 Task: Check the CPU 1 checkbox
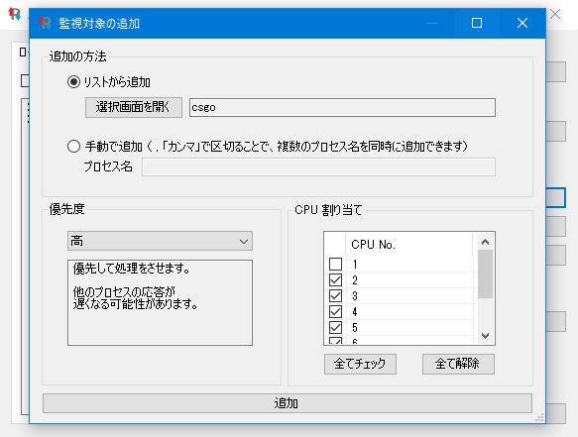335,265
